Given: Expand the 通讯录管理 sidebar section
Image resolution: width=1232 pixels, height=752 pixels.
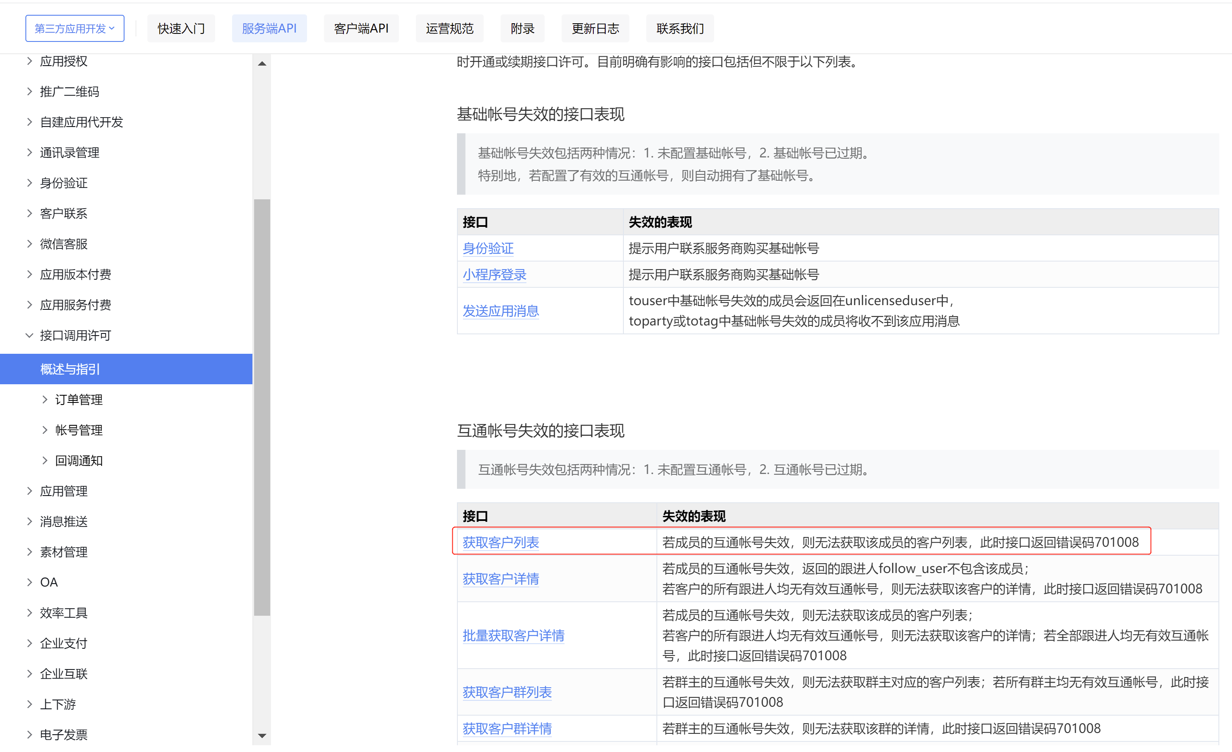Looking at the screenshot, I should pyautogui.click(x=69, y=152).
